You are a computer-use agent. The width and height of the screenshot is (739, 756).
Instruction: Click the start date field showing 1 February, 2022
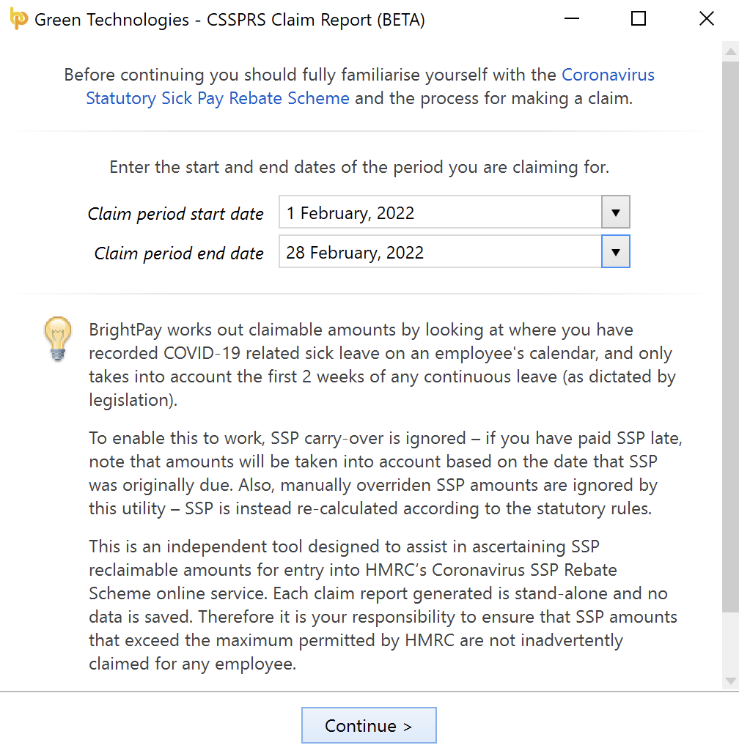coord(440,212)
